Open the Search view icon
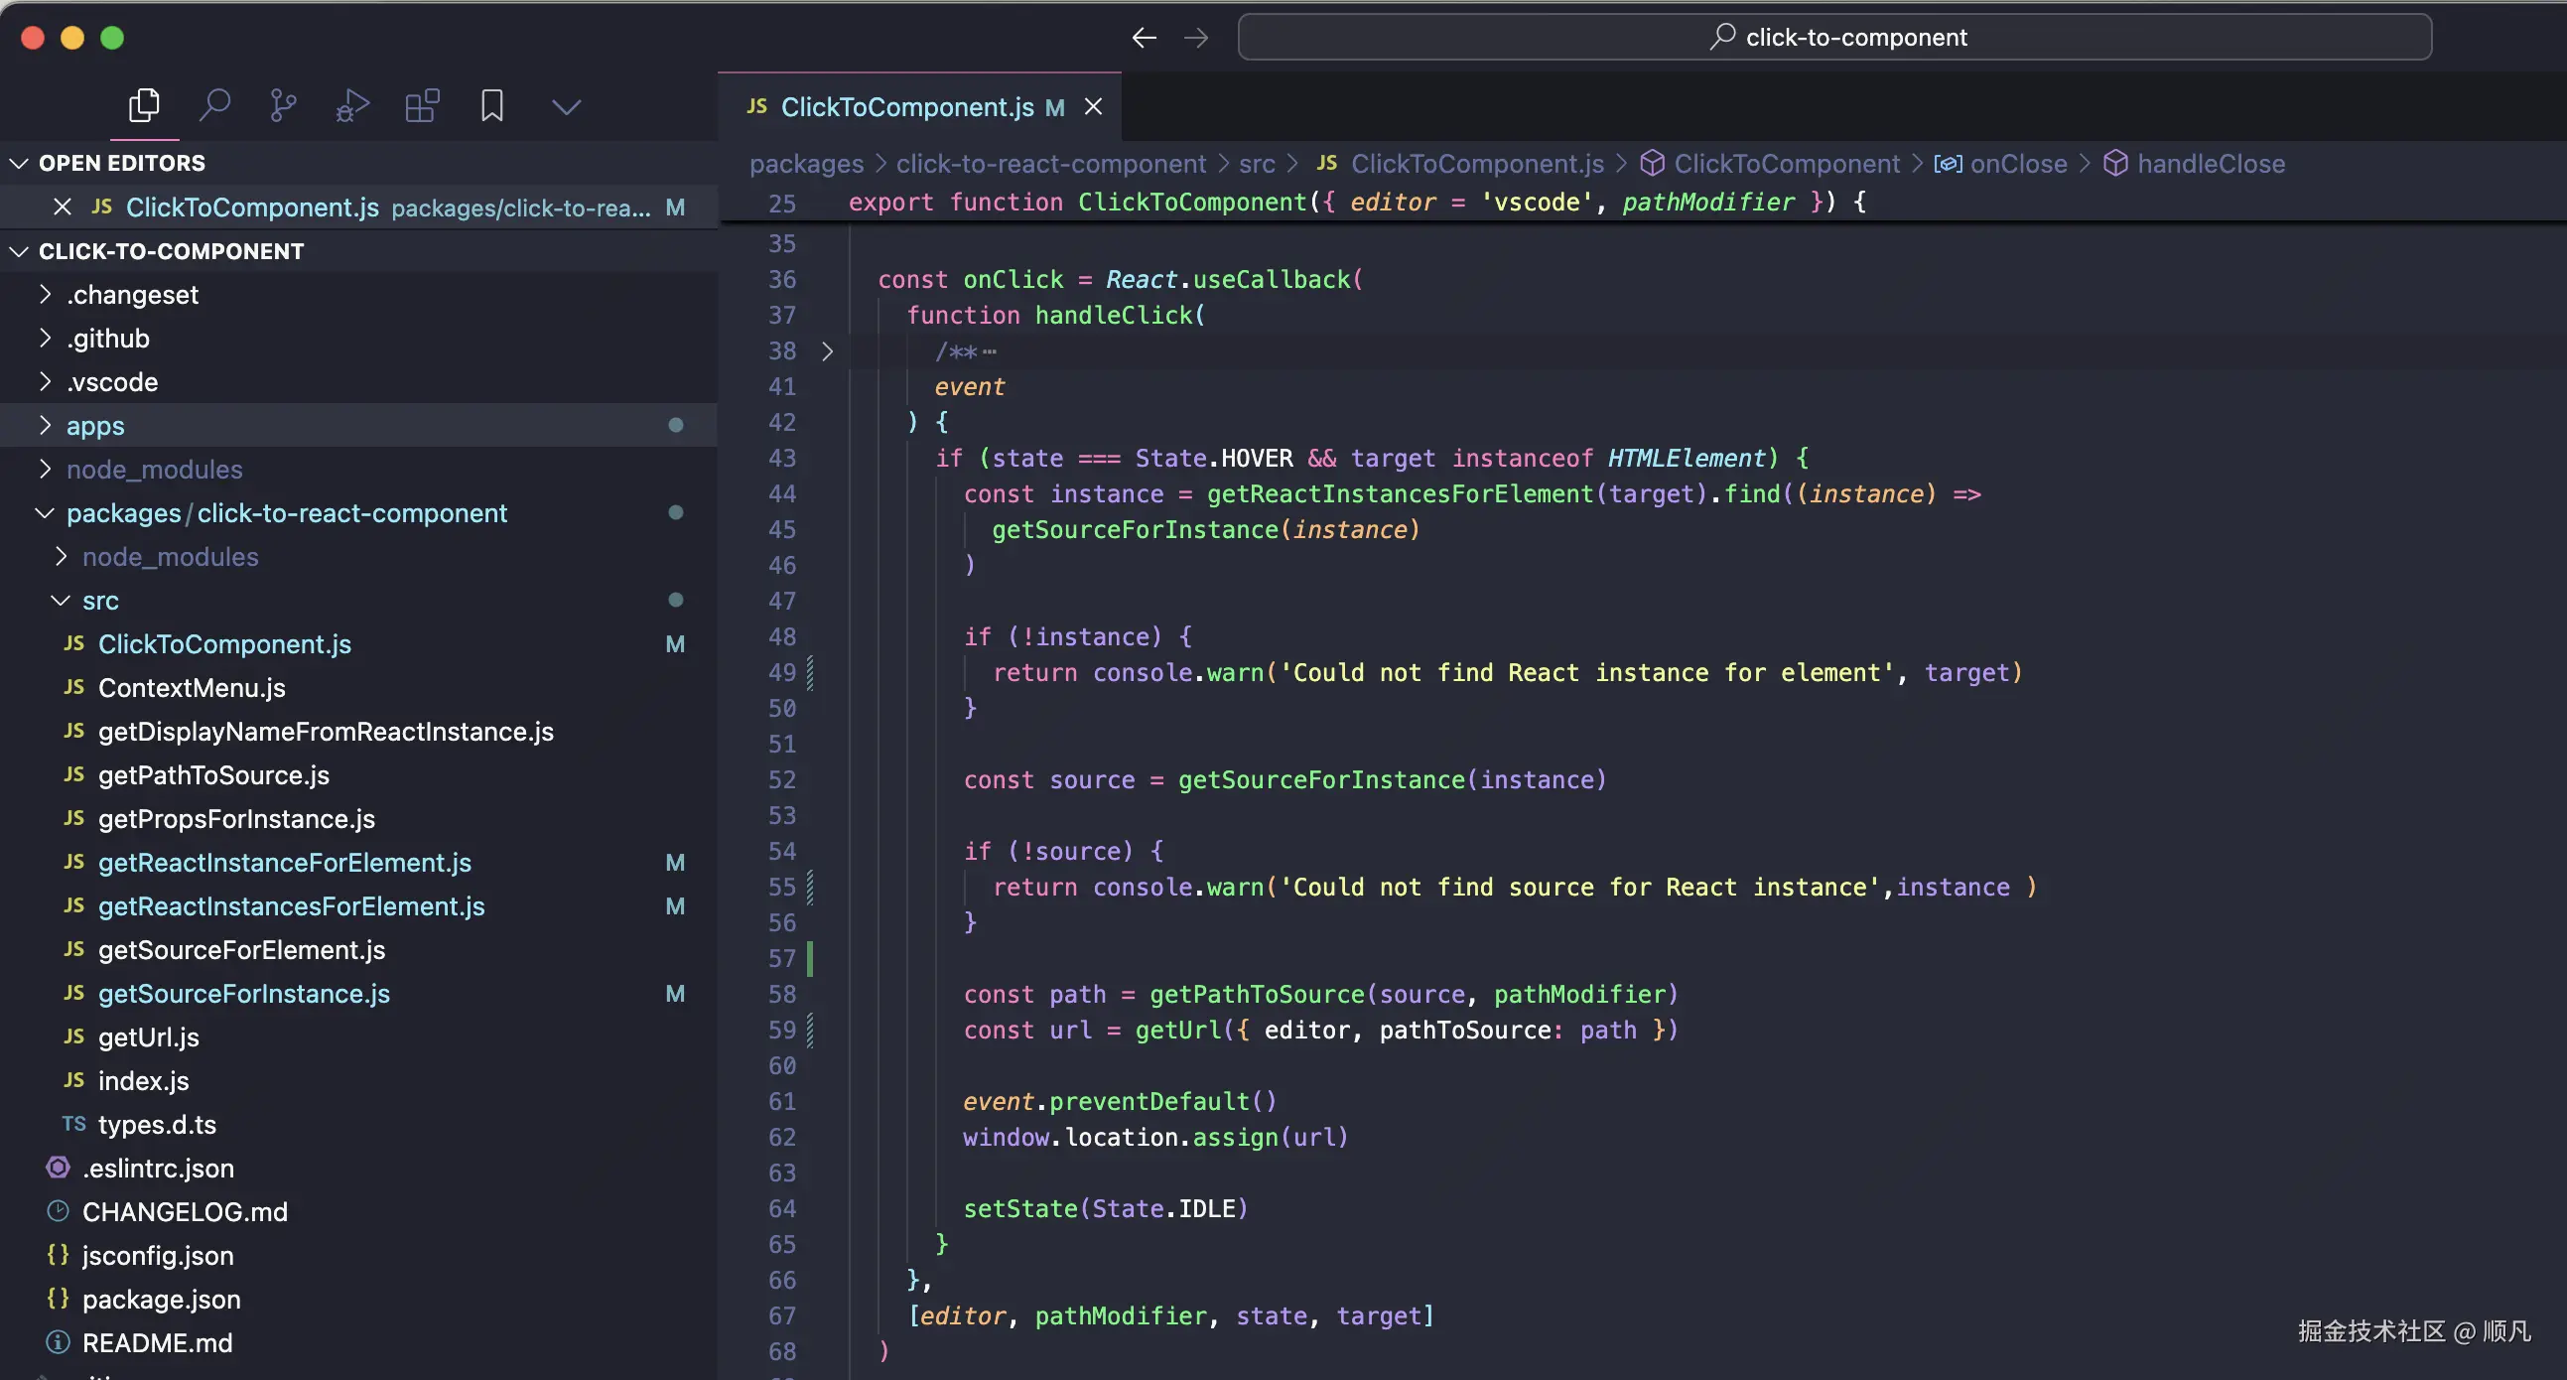Screen dimensions: 2567x1380 click(214, 105)
